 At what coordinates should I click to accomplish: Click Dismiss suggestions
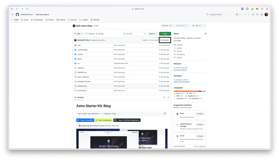point(200,146)
